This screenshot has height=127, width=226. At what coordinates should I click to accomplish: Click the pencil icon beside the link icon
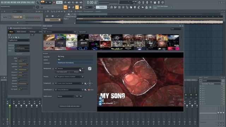73,7
